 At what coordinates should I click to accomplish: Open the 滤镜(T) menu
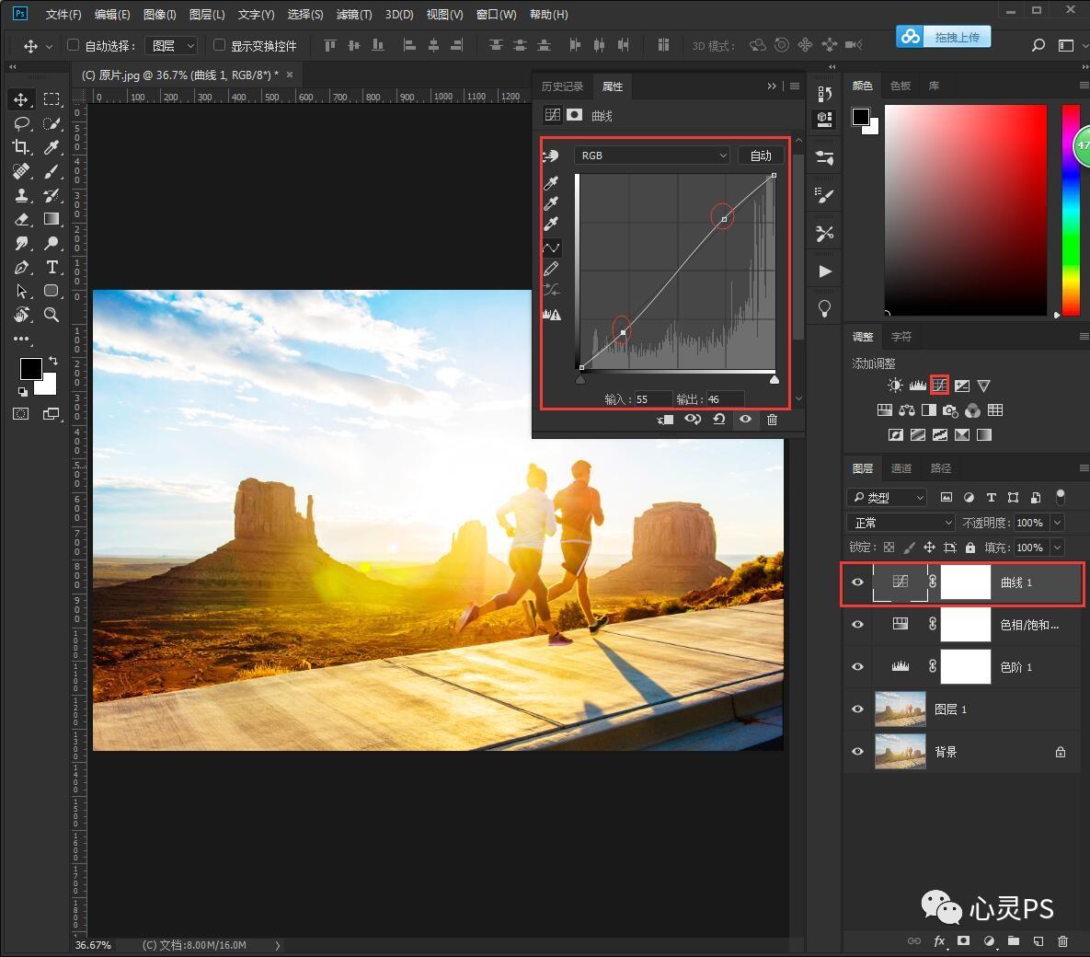pos(353,15)
